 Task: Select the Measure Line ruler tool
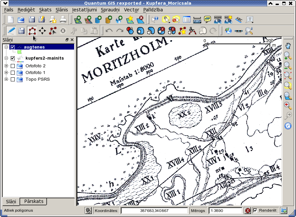click(x=197, y=19)
